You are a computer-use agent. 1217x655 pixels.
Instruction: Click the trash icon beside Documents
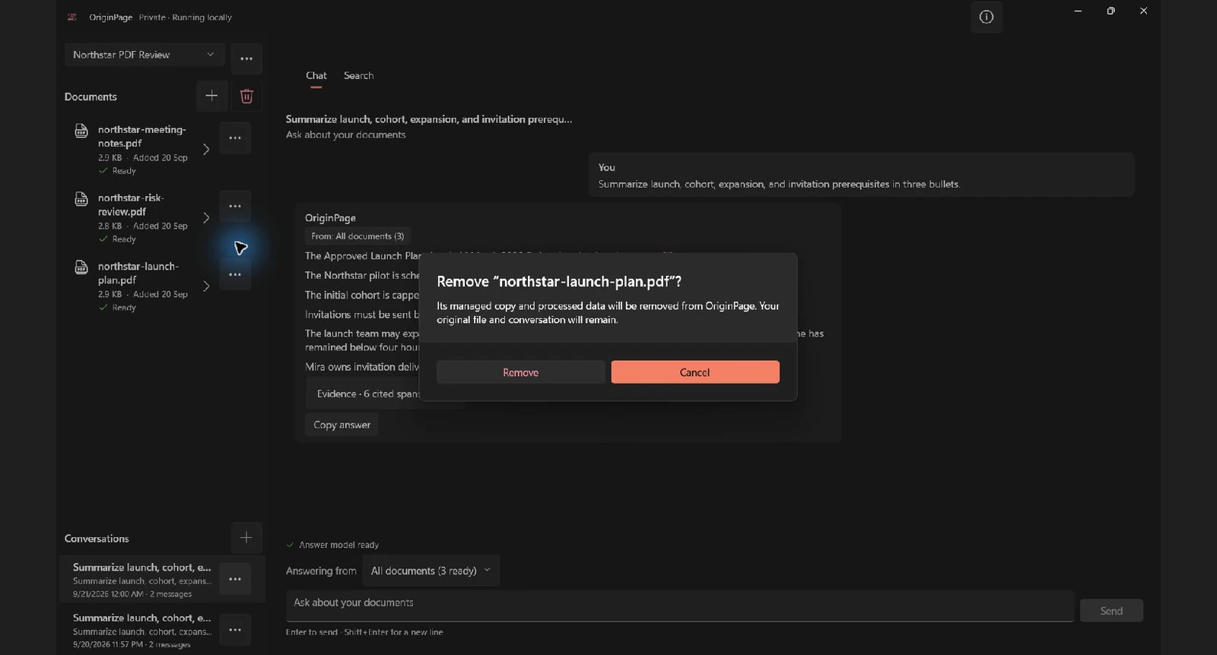pyautogui.click(x=246, y=96)
